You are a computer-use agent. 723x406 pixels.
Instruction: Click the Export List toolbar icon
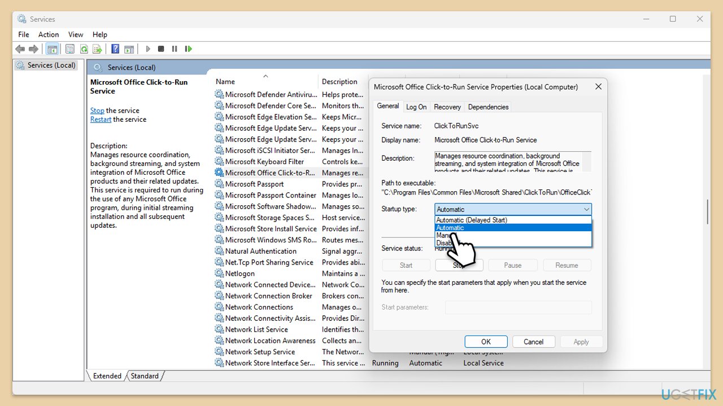(x=97, y=49)
